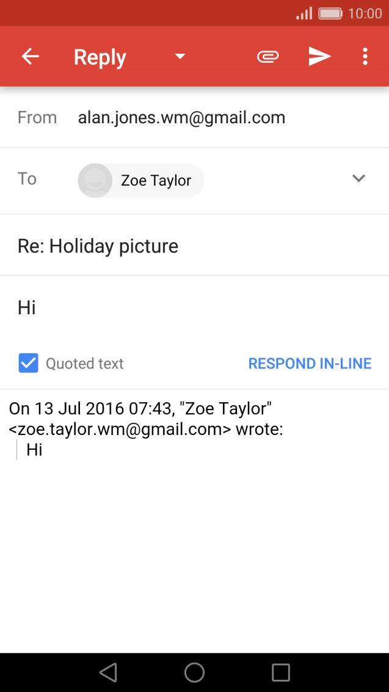
Task: Expand recipients with the chevron next to To
Action: point(358,179)
